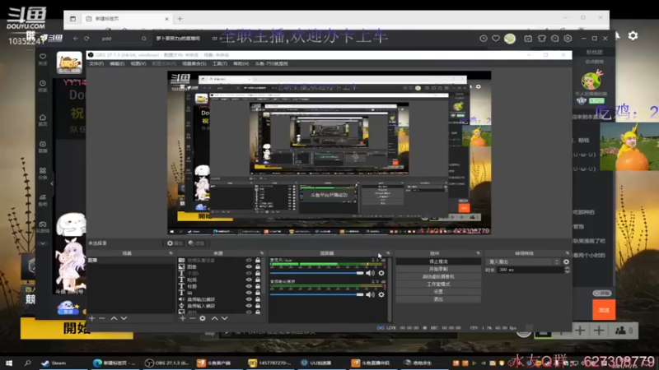Click the stop streaming button
The width and height of the screenshot is (659, 370).
tap(438, 261)
